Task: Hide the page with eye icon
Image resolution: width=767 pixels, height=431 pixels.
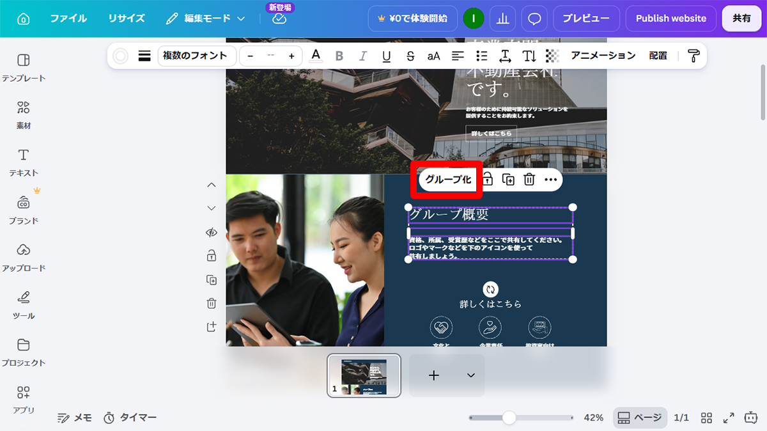Action: click(212, 232)
